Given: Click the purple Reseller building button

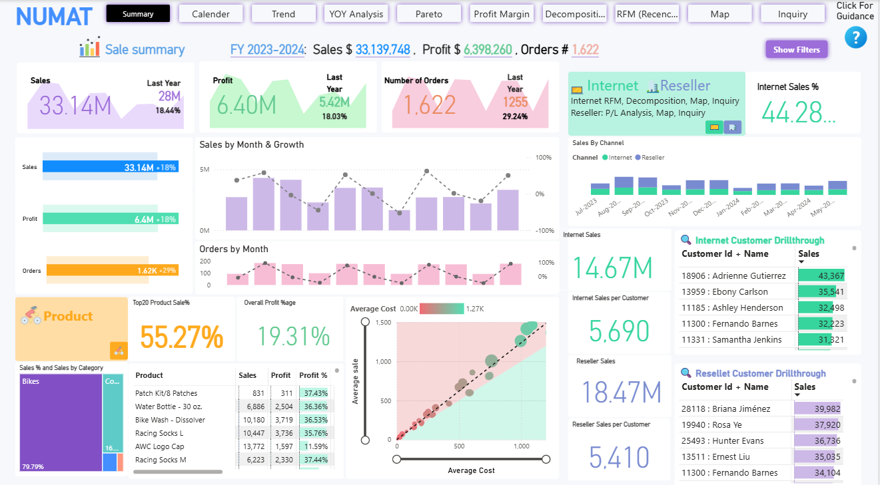Looking at the screenshot, I should coord(732,126).
